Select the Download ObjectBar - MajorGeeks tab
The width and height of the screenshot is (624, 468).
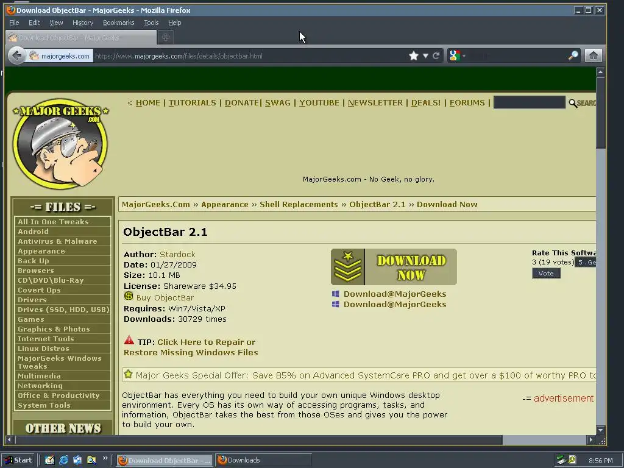point(81,38)
